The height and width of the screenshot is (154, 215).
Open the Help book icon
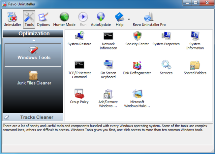pos(120,17)
